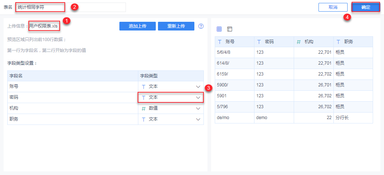Click the 机构 field name cell
Screen dimensions: 384x175
coord(73,109)
